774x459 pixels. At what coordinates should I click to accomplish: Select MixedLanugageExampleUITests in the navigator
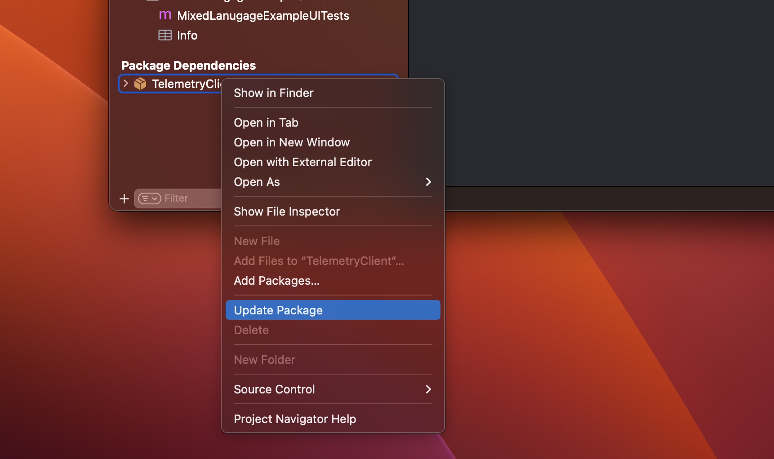point(263,15)
